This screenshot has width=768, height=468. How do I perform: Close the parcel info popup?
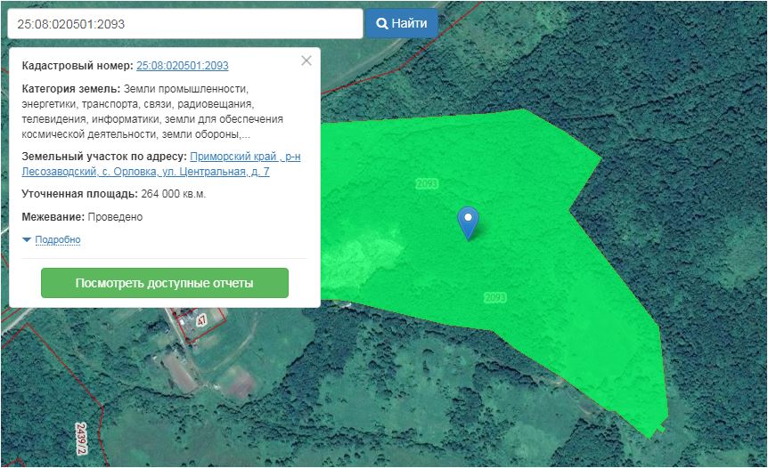click(x=306, y=61)
